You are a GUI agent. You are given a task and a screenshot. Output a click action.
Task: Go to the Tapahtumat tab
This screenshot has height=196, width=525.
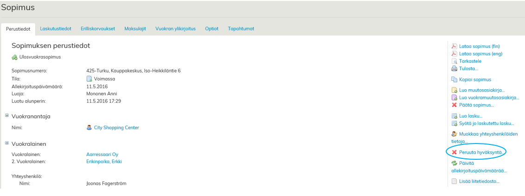point(241,29)
